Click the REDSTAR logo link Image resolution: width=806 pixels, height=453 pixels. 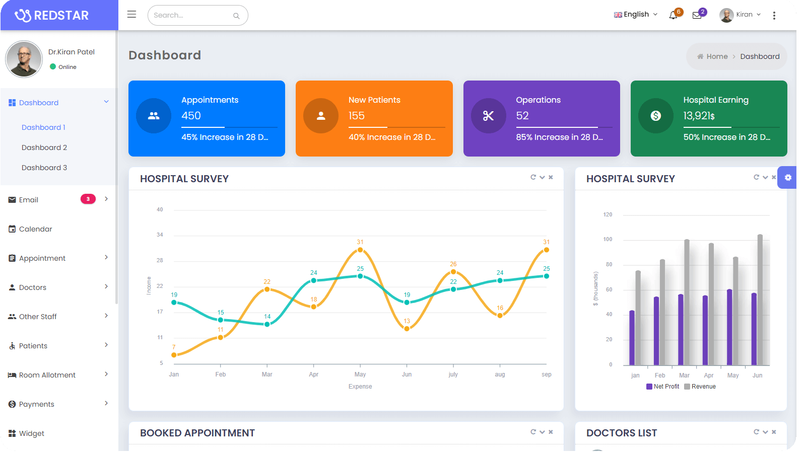(52, 16)
